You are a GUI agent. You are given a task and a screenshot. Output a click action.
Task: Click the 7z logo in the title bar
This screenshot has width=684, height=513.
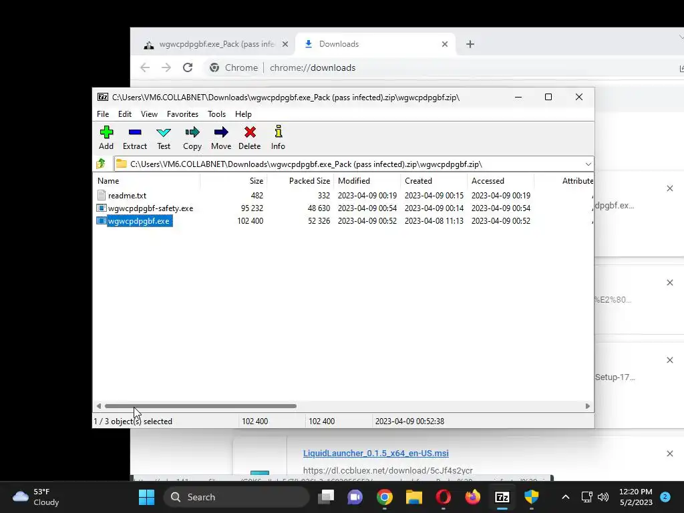coord(103,97)
